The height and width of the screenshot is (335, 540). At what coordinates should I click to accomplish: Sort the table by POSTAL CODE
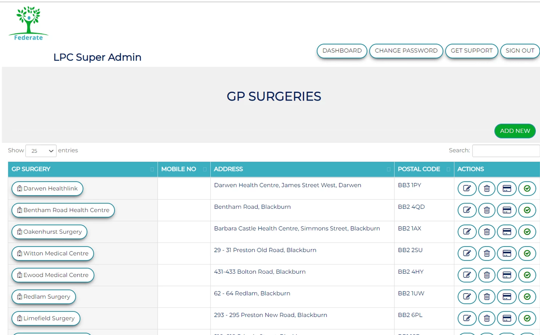(x=419, y=169)
